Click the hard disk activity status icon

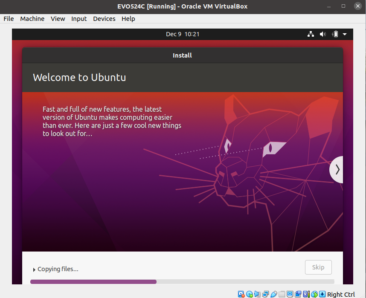241,294
